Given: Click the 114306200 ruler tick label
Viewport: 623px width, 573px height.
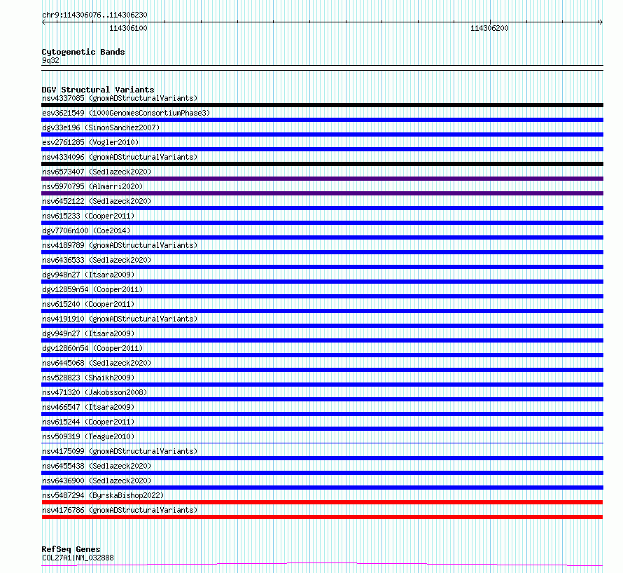Looking at the screenshot, I should point(489,28).
